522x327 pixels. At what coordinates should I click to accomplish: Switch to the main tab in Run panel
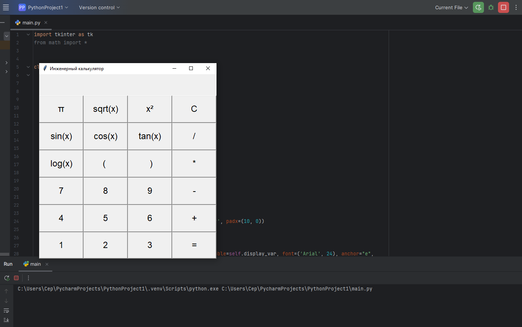coord(35,264)
